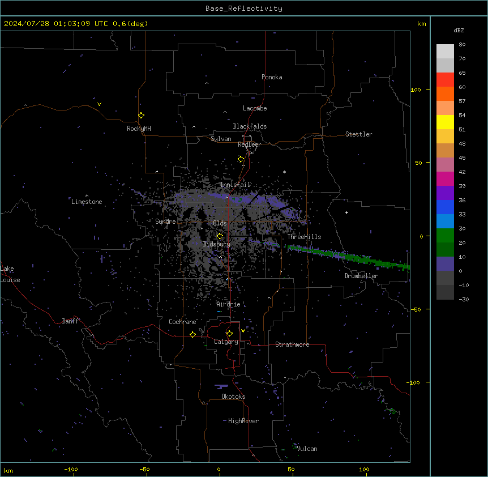Image resolution: width=488 pixels, height=477 pixels.
Task: Click the dBZ legend heading
Action: (x=459, y=30)
